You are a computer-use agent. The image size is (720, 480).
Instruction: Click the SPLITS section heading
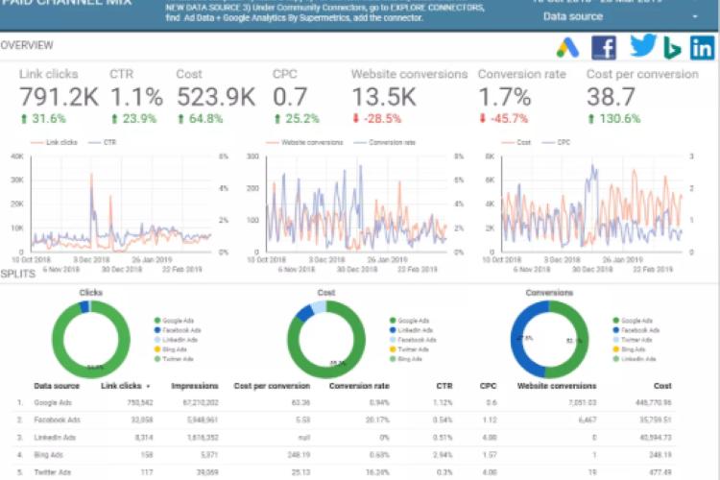click(x=18, y=274)
